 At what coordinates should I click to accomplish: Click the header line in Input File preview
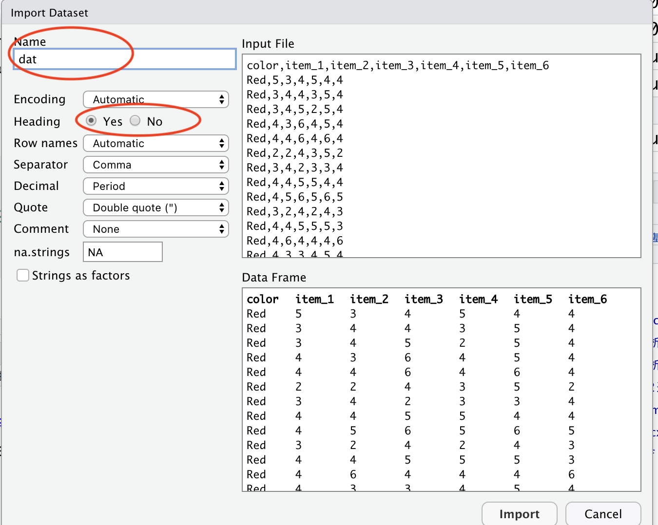pyautogui.click(x=397, y=66)
